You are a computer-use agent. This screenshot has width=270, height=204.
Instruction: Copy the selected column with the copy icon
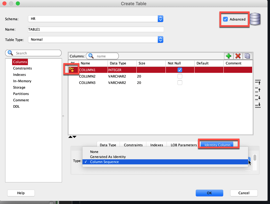point(247,56)
